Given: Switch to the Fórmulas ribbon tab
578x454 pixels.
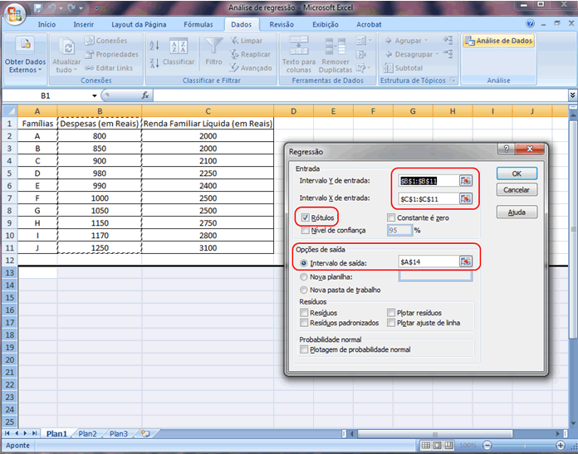Looking at the screenshot, I should point(198,25).
